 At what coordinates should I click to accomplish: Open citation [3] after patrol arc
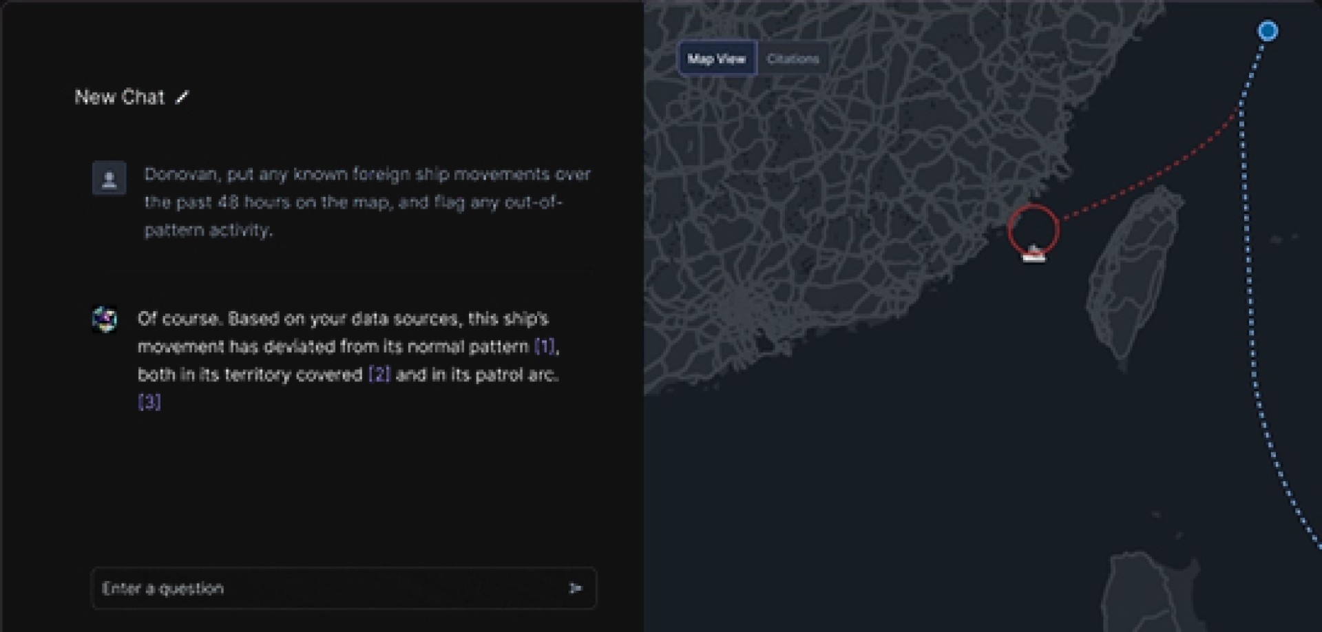coord(149,402)
